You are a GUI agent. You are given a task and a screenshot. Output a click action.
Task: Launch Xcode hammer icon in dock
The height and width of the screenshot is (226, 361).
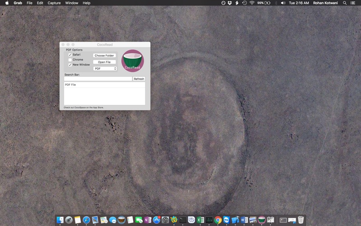point(235,220)
